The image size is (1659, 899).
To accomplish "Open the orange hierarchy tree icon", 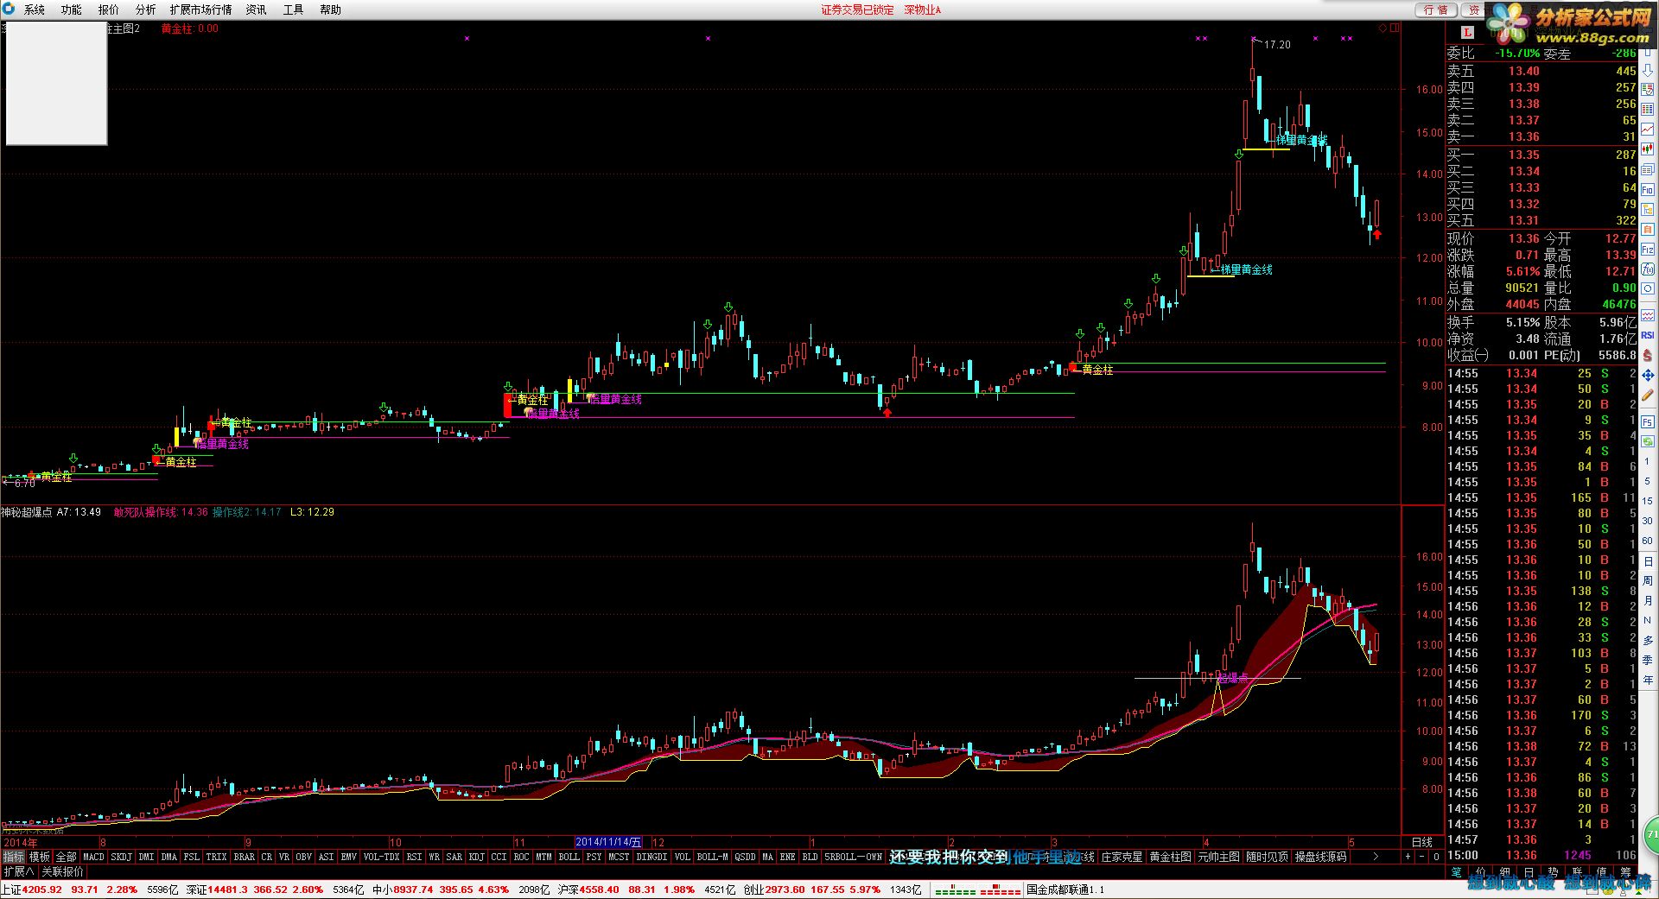I will click(x=1648, y=209).
